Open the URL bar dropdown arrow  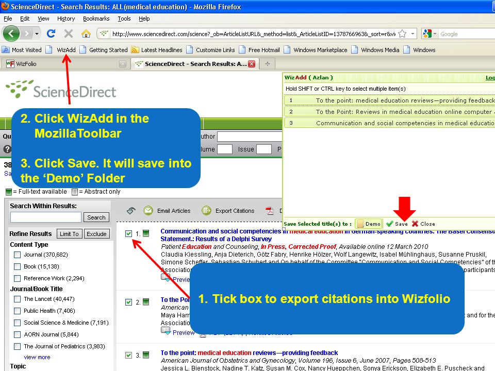(x=412, y=34)
